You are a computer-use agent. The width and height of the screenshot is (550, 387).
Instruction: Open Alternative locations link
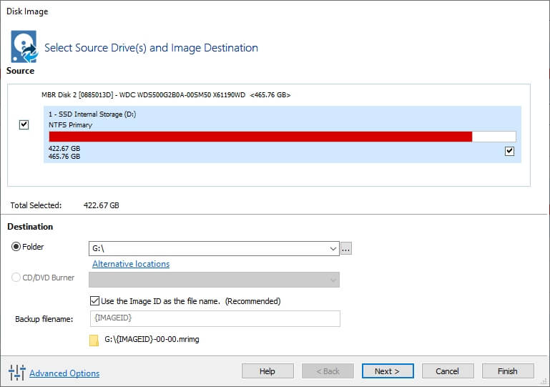click(131, 264)
